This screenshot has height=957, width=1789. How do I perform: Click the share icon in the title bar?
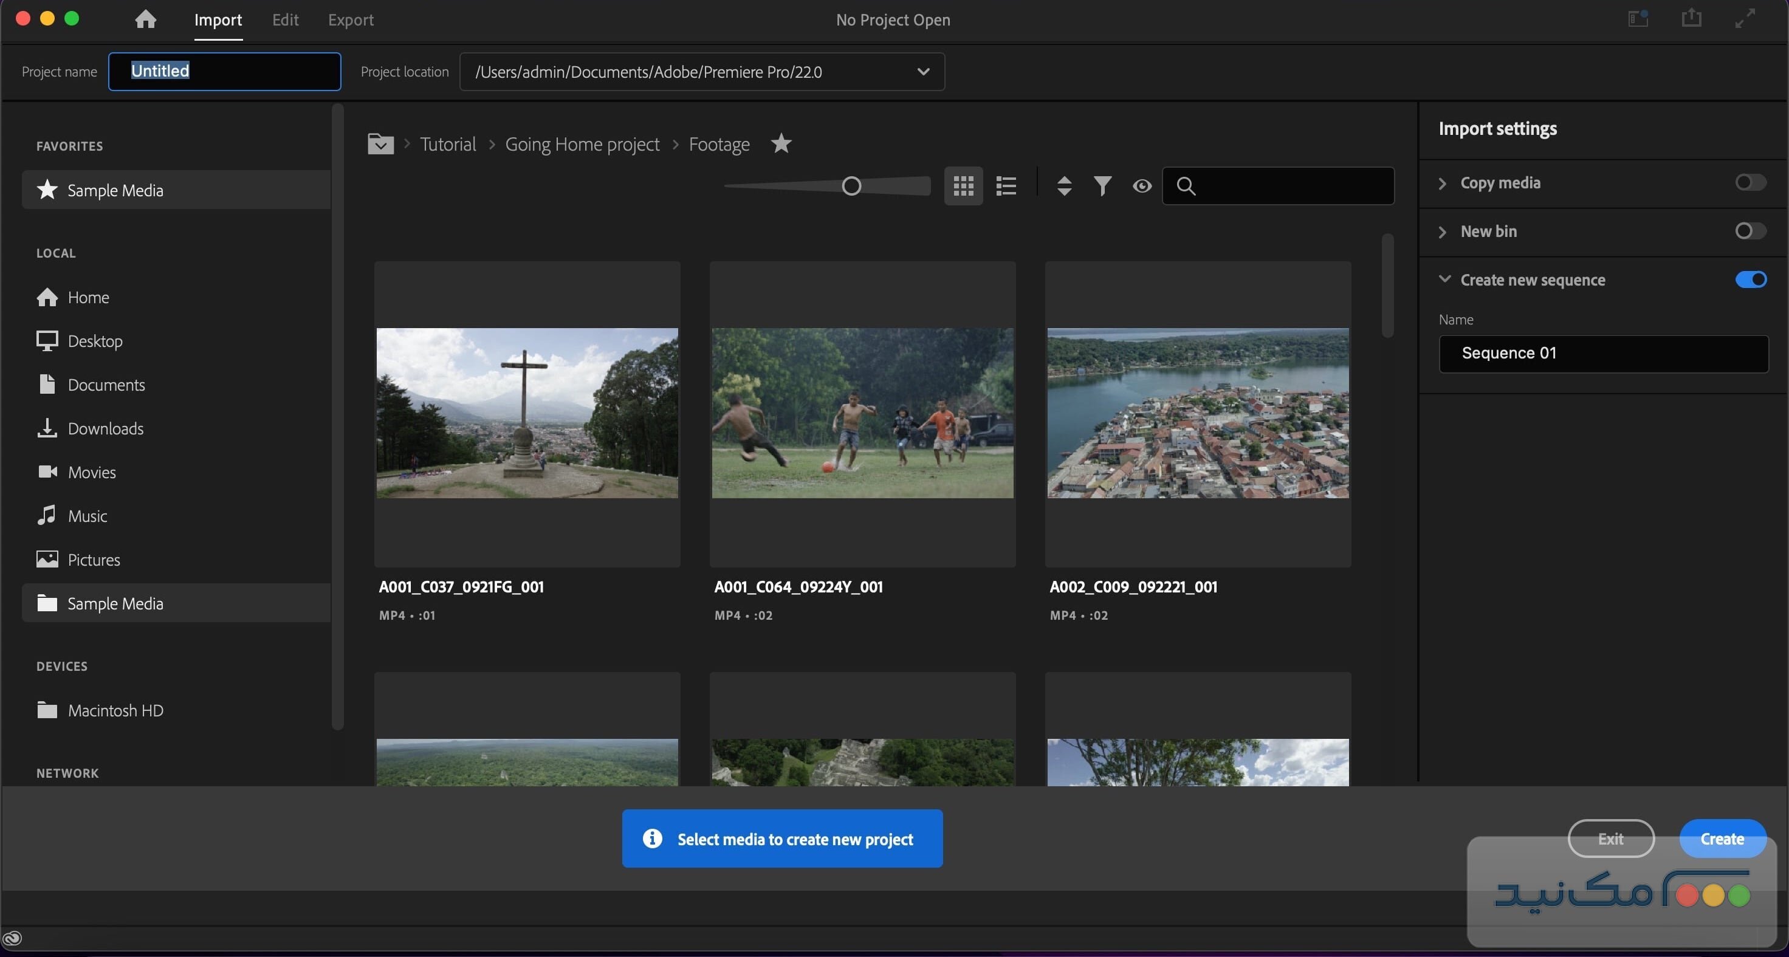(x=1691, y=18)
